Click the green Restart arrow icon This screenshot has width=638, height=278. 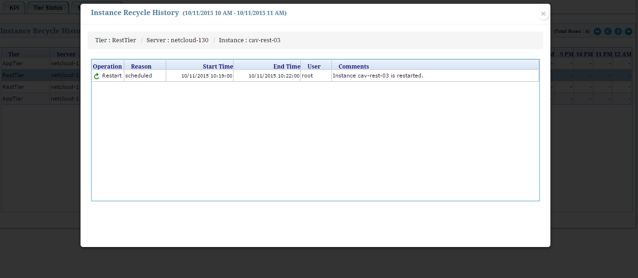[x=97, y=76]
